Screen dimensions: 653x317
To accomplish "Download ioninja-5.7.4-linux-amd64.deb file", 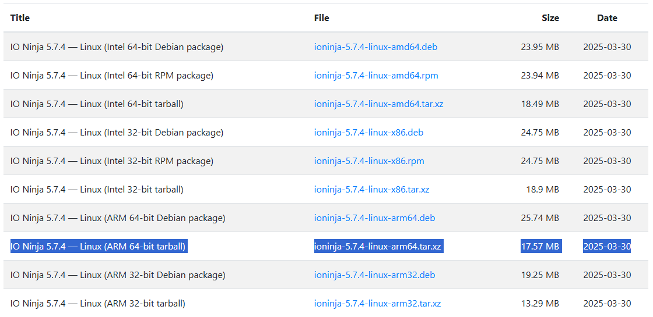I will 375,47.
